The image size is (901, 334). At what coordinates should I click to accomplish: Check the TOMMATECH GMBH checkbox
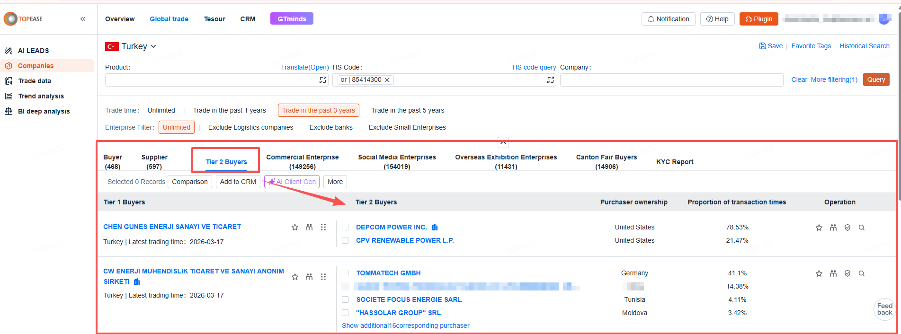click(345, 273)
